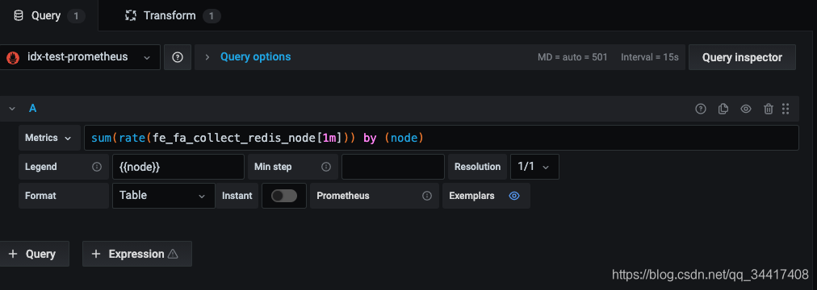Click the Query tab database icon
This screenshot has height=290, width=817.
(19, 15)
